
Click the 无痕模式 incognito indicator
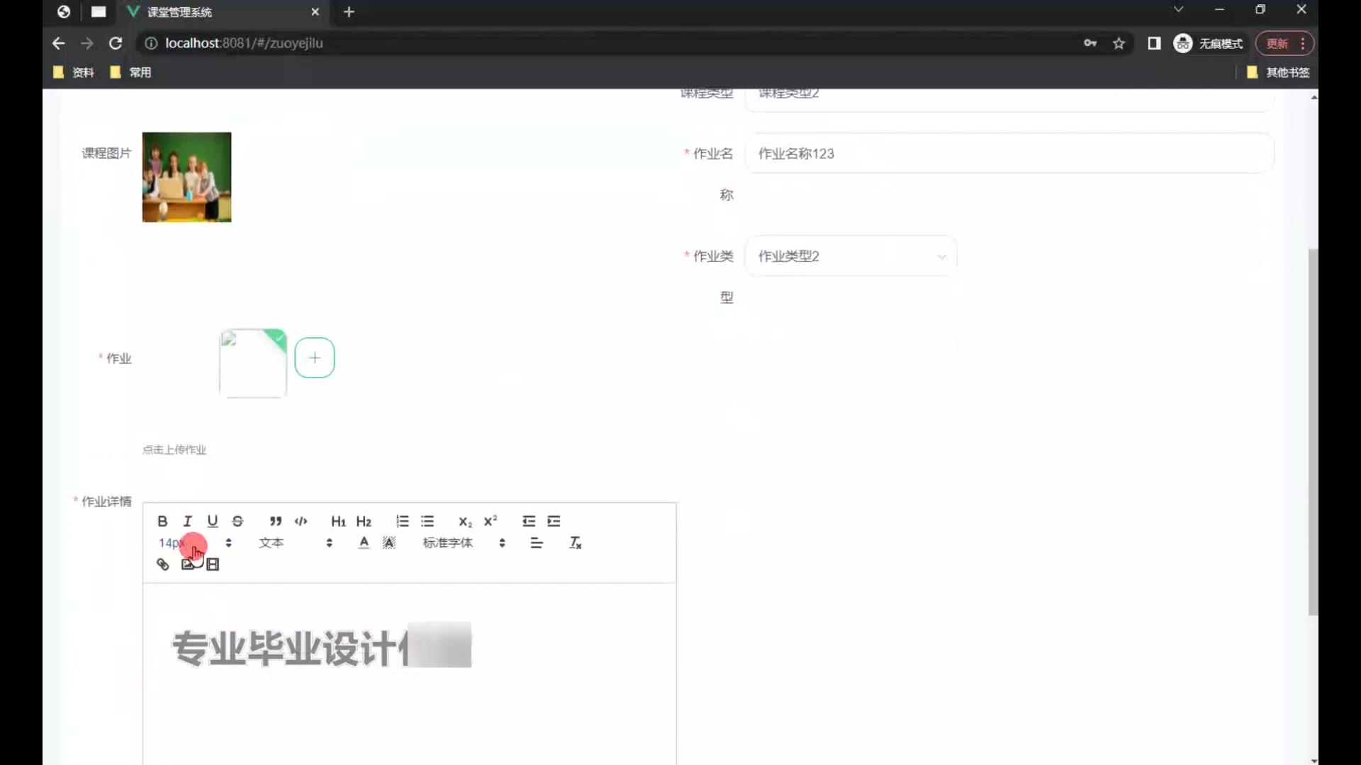1209,43
